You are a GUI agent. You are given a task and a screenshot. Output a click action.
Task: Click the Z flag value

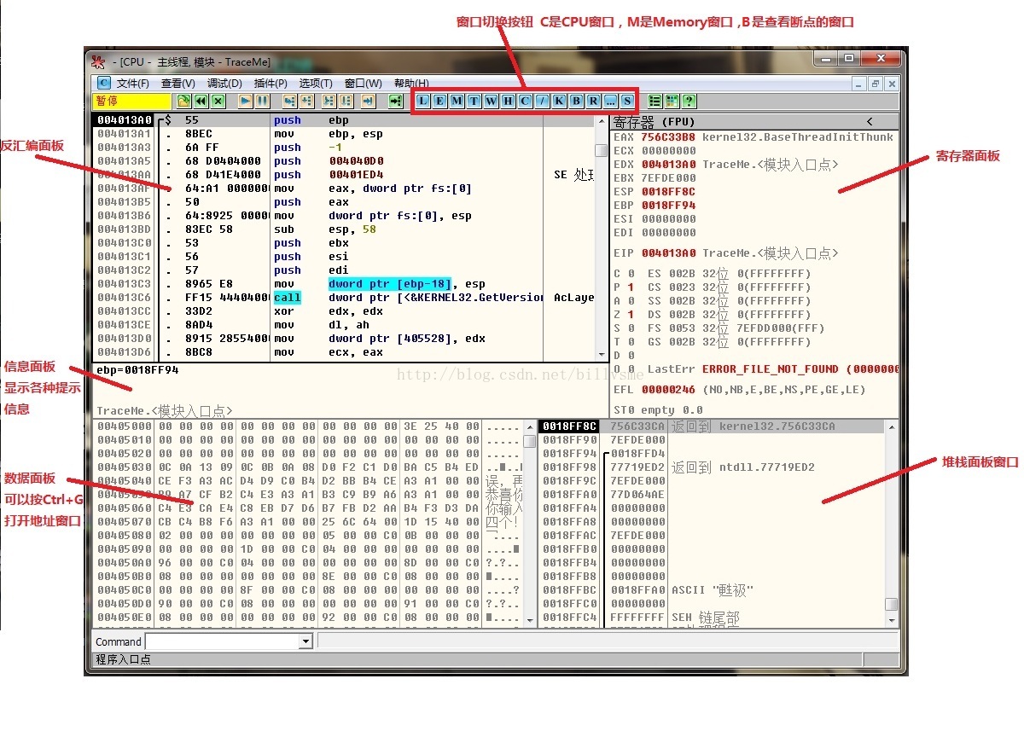point(631,314)
